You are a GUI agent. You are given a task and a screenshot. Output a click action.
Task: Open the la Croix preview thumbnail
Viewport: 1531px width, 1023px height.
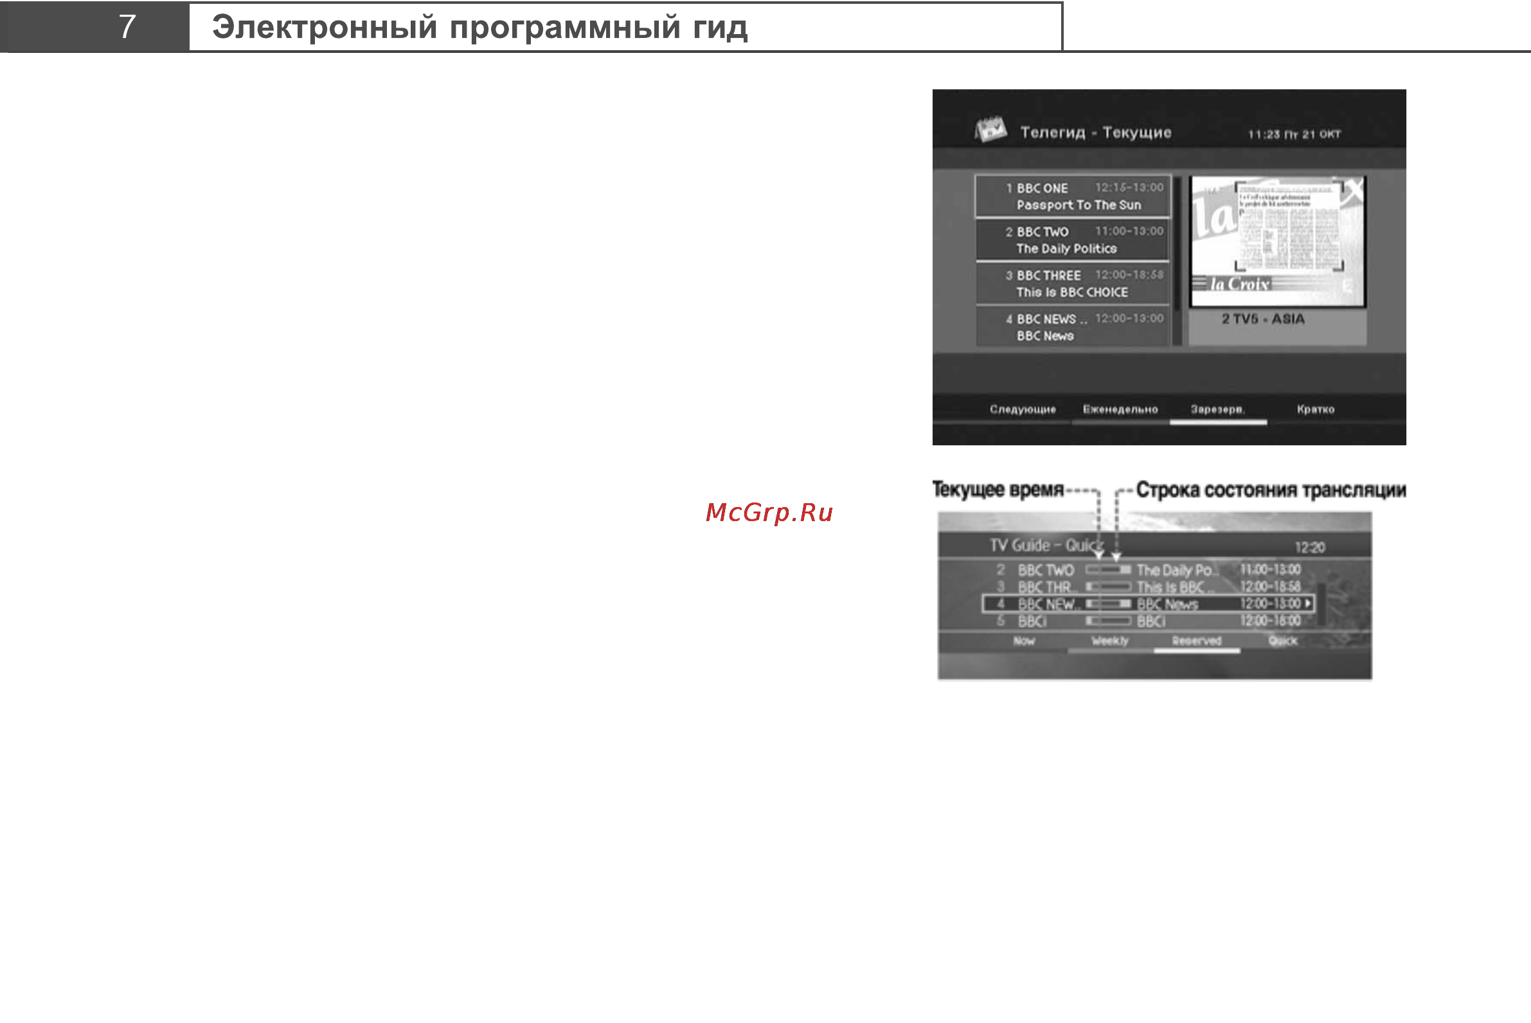1277,241
